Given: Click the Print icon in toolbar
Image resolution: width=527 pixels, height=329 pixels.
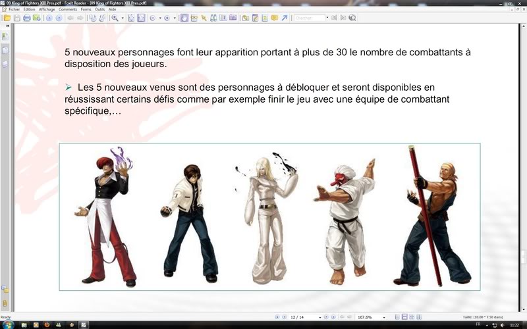Looking at the screenshot, I should click(x=27, y=18).
